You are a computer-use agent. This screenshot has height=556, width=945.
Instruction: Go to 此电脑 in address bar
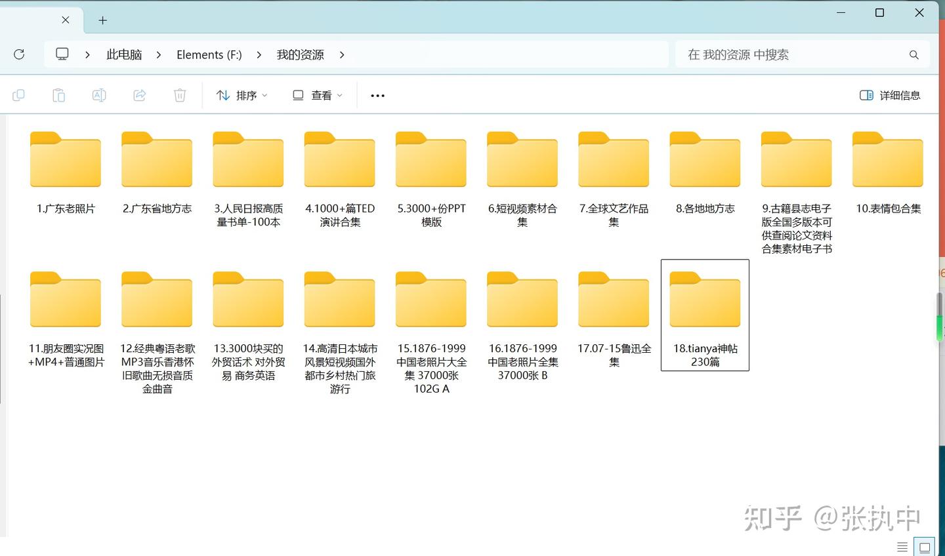click(124, 55)
